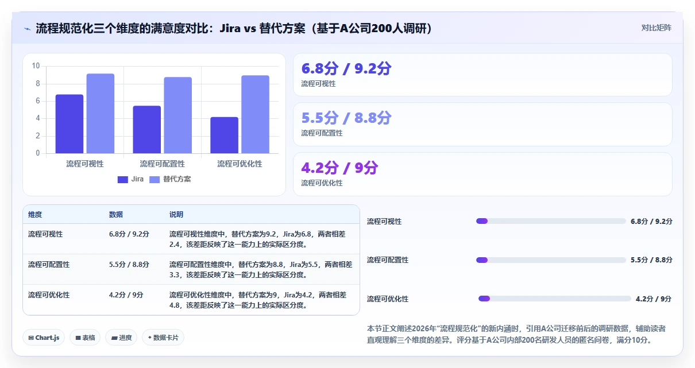Click the 流程可配置性 cell in table
Viewport: 695px width, 368px height.
click(49, 265)
